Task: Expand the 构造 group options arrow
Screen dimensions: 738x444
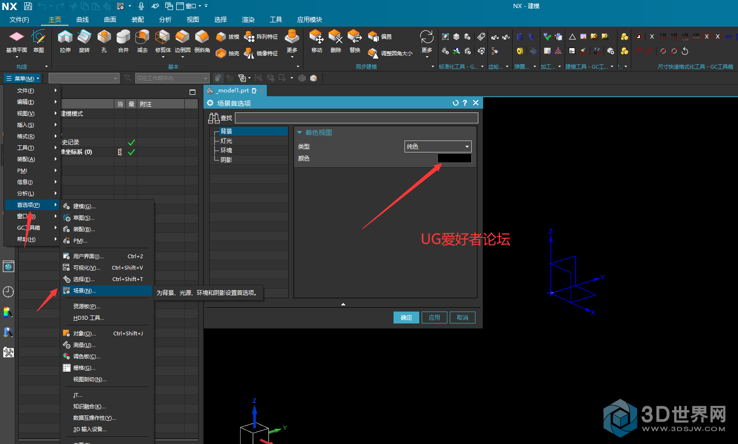Action: tap(46, 67)
